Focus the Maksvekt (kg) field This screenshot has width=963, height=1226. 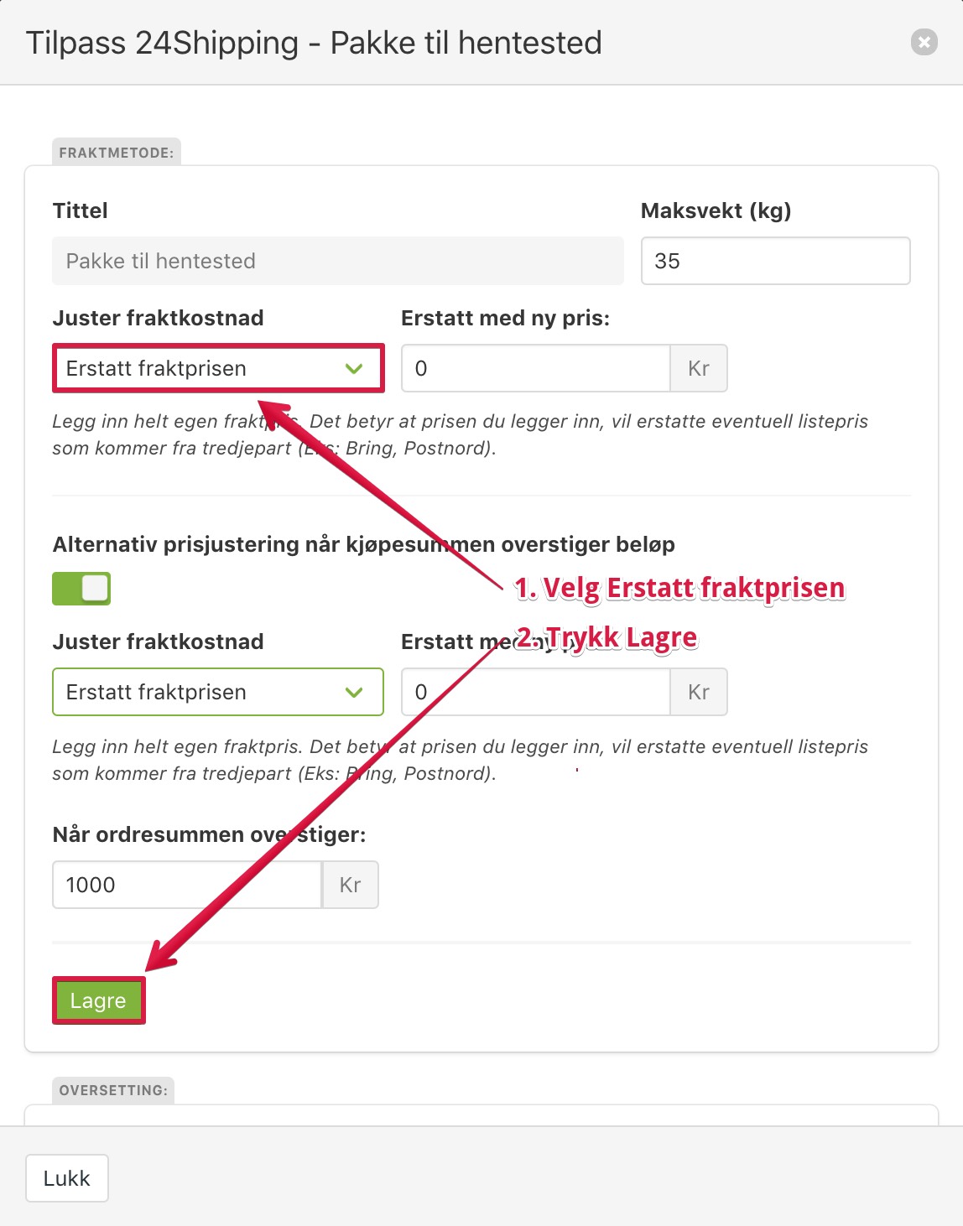[x=776, y=261]
